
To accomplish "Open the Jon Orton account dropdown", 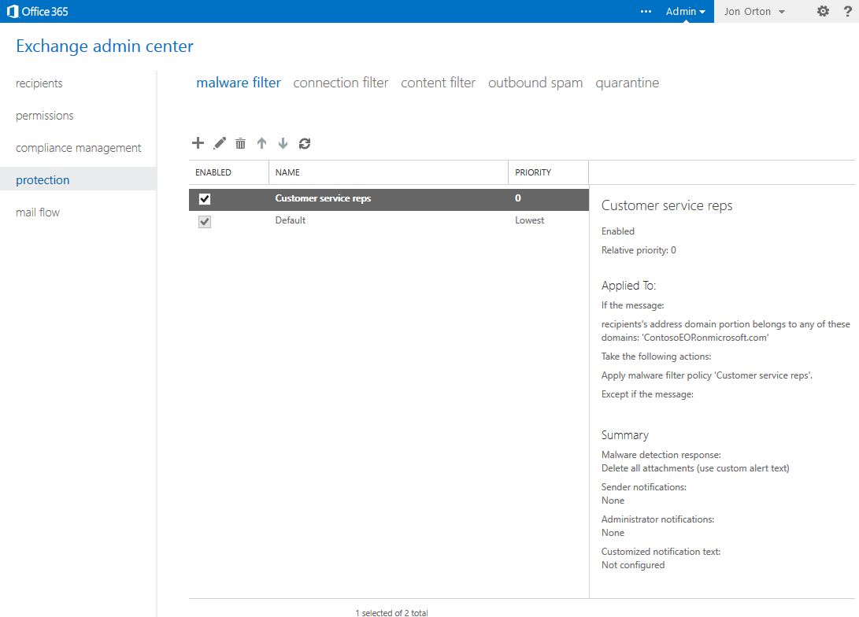I will [753, 11].
